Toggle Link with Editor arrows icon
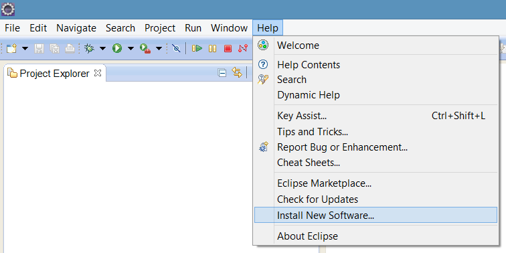The image size is (506, 253). 237,72
